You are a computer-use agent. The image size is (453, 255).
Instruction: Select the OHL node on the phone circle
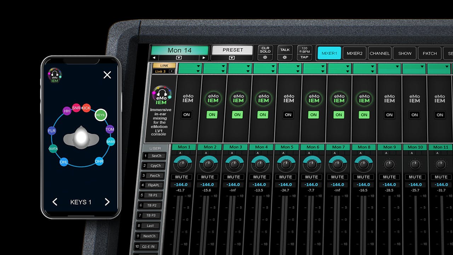(64, 162)
